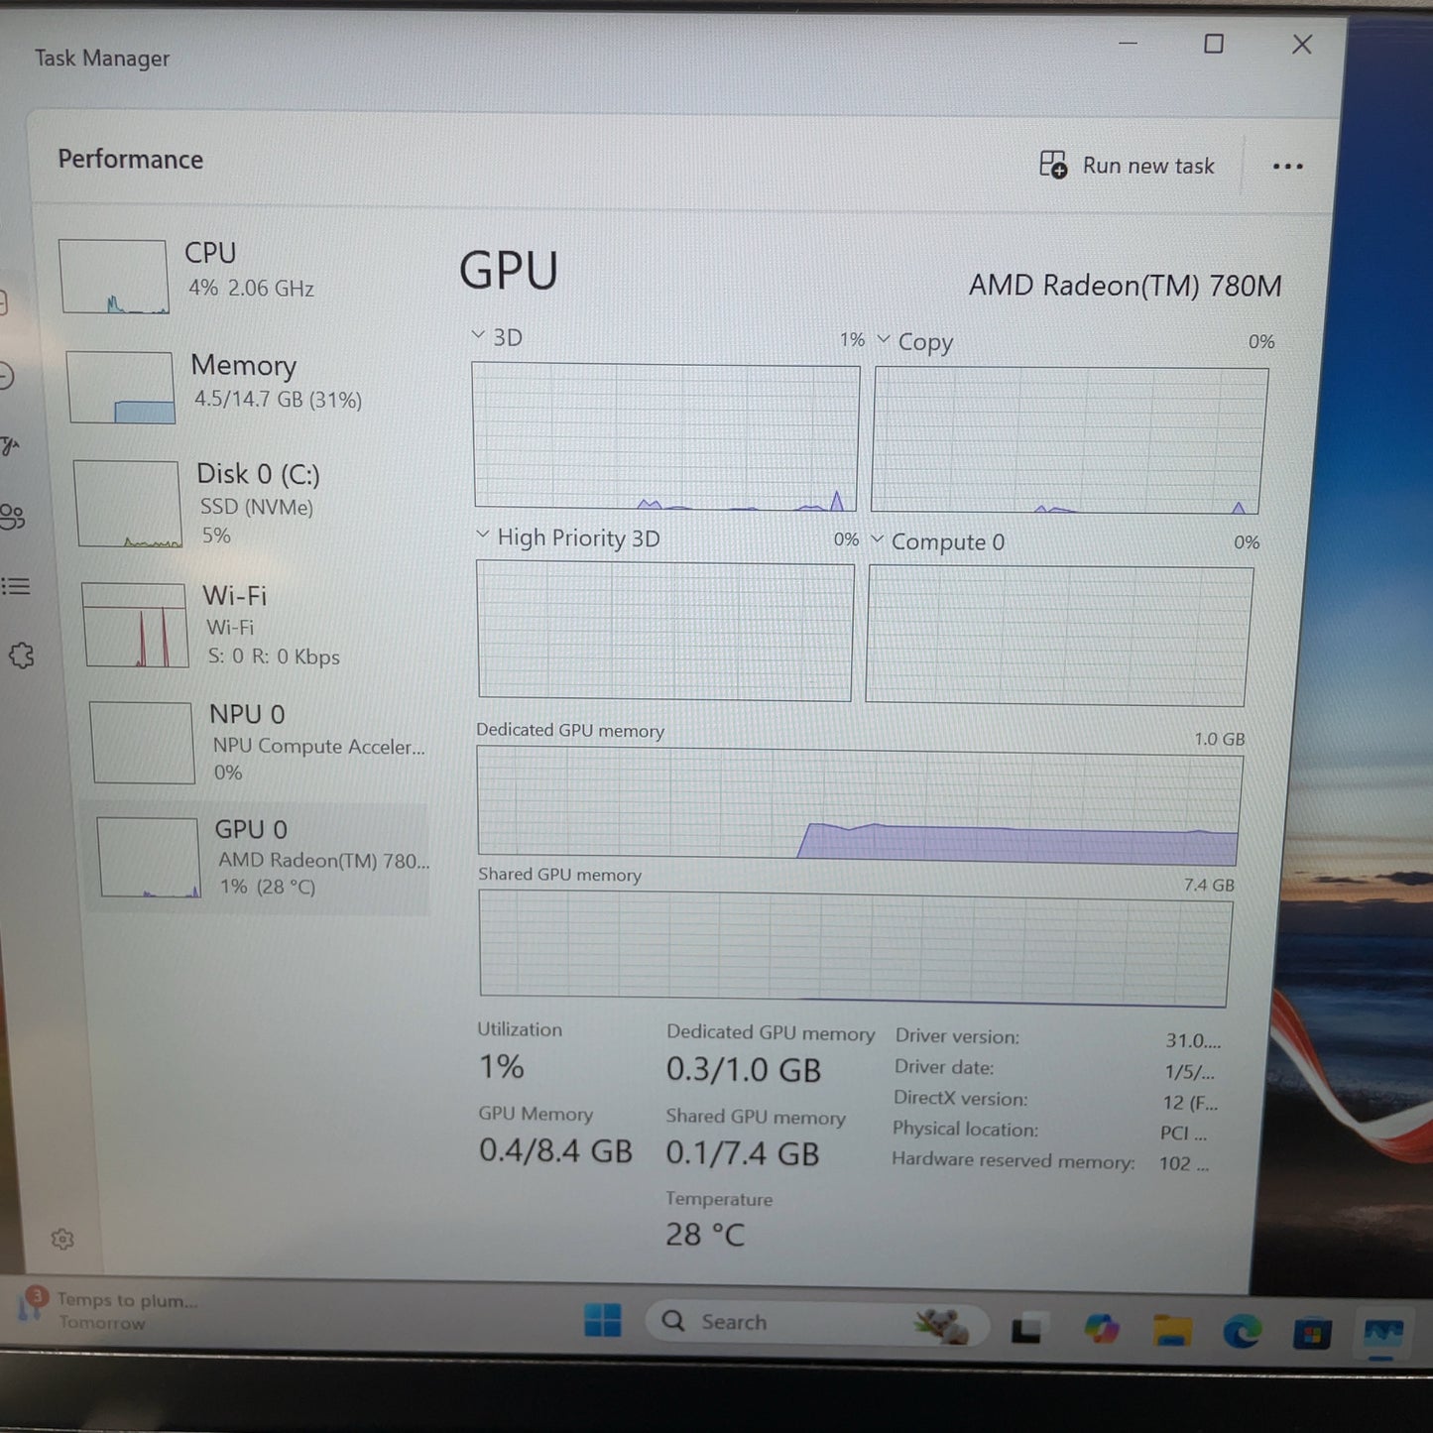Launch Microsoft Edge from the taskbar
This screenshot has width=1433, height=1433.
(1242, 1332)
